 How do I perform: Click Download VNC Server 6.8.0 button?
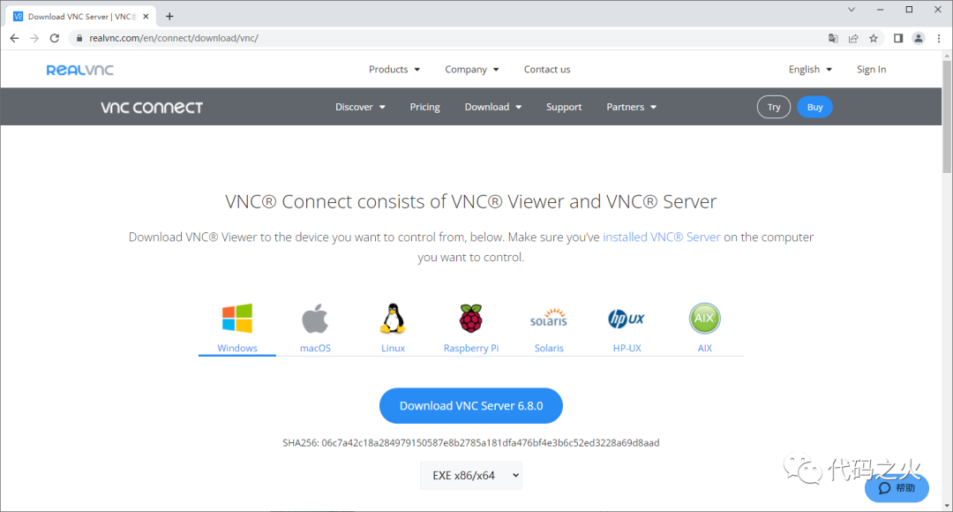(x=471, y=405)
